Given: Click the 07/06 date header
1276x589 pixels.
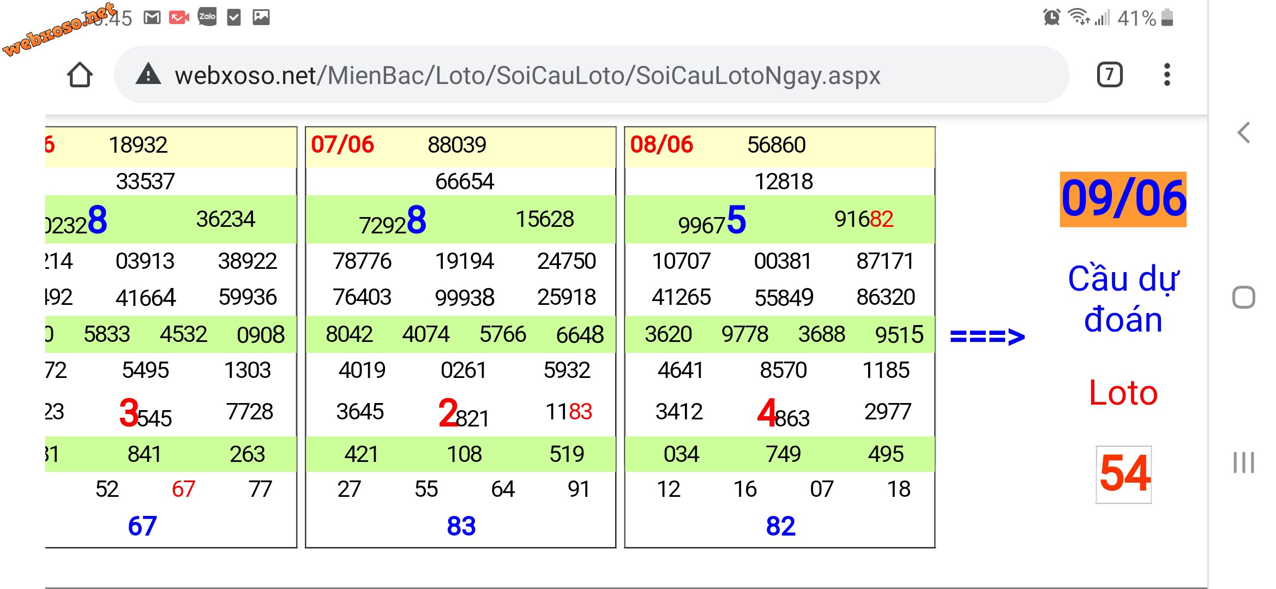Looking at the screenshot, I should (342, 145).
